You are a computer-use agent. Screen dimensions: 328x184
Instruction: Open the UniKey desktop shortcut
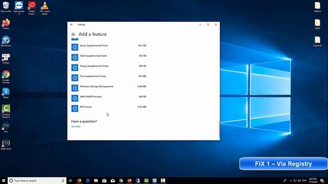(x=6, y=59)
